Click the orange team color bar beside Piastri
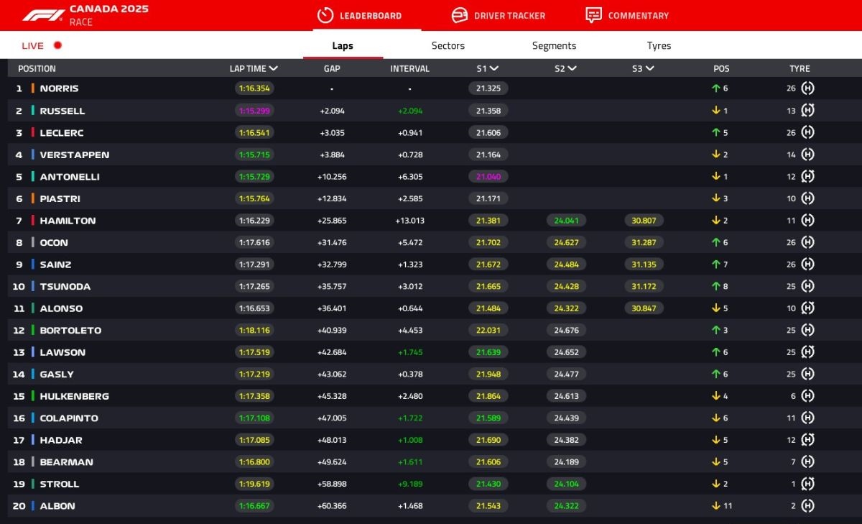The width and height of the screenshot is (862, 524). (33, 198)
